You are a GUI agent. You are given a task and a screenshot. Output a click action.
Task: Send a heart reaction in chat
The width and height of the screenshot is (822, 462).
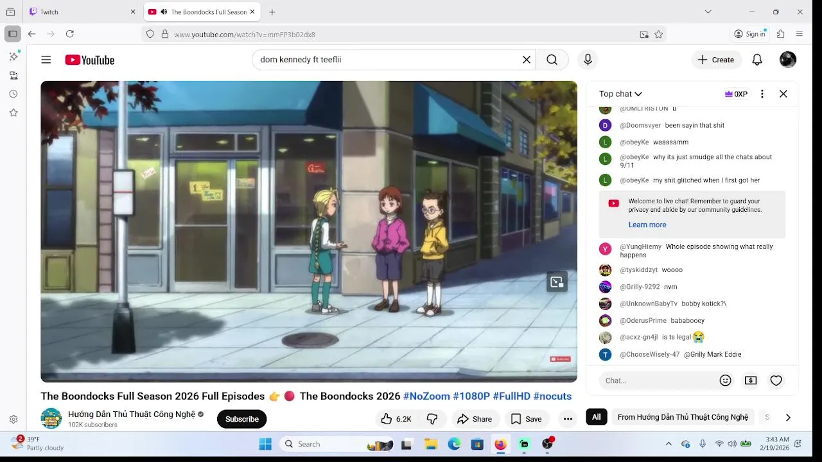(x=776, y=381)
